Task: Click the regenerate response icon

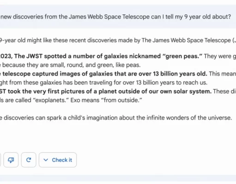Action: pos(29,160)
